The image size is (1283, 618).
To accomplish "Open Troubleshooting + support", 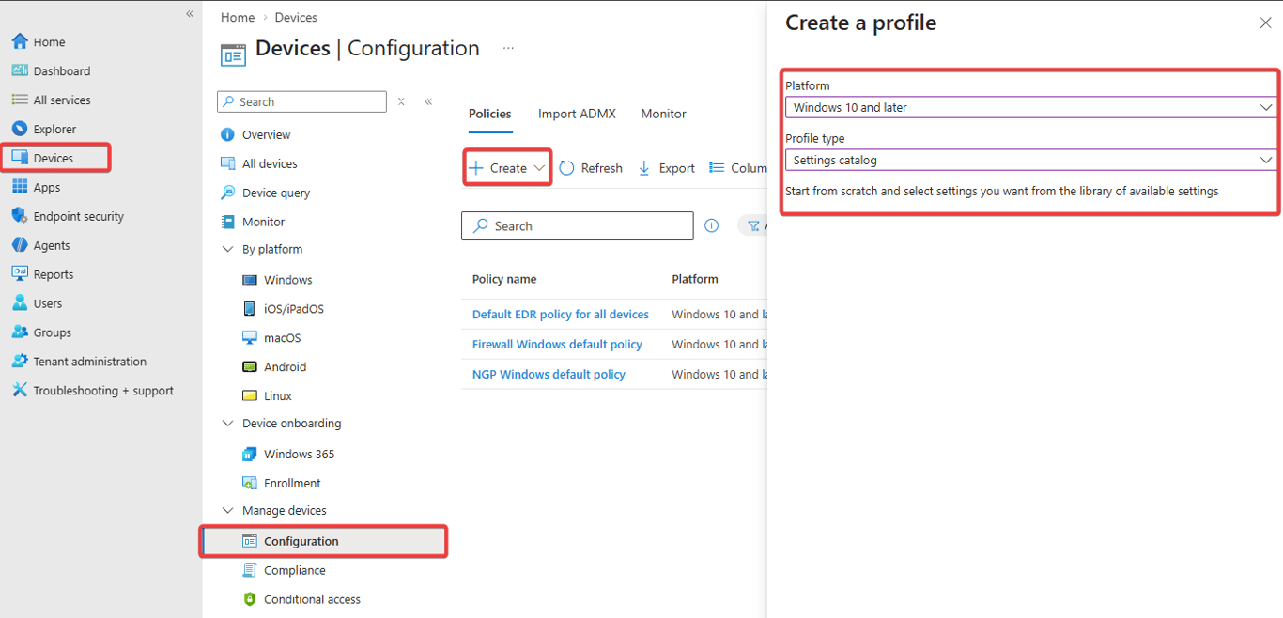I will tap(103, 391).
